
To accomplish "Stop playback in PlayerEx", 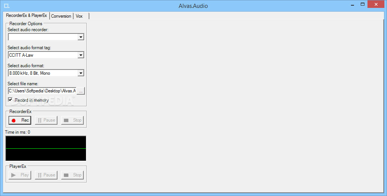I will (x=72, y=175).
